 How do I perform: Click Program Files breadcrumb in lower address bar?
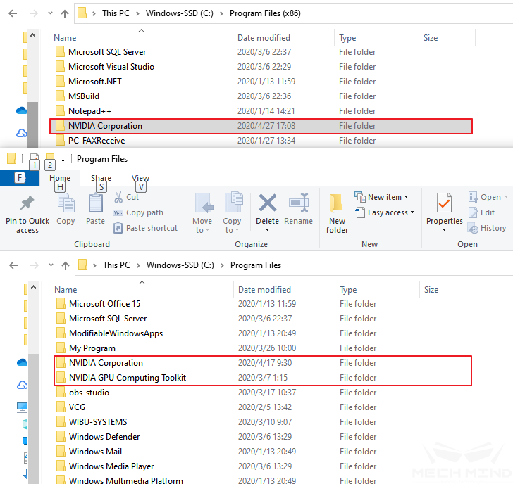coord(256,265)
